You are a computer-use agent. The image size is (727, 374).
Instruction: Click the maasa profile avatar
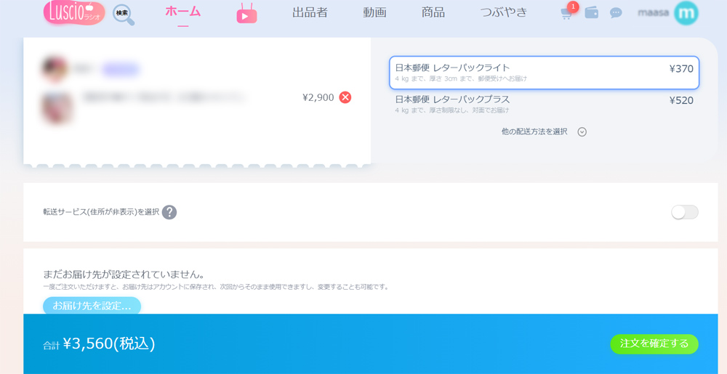686,13
